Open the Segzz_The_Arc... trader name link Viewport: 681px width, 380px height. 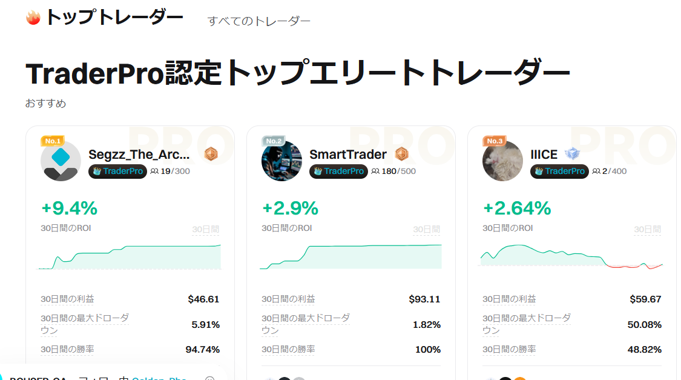[139, 155]
